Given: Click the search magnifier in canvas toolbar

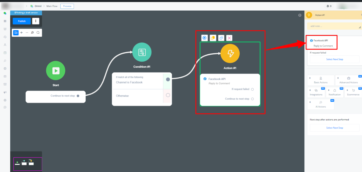Looking at the screenshot, I should (x=38, y=33).
